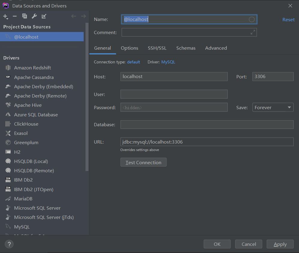
Task: Click the Reset link
Action: (x=288, y=19)
